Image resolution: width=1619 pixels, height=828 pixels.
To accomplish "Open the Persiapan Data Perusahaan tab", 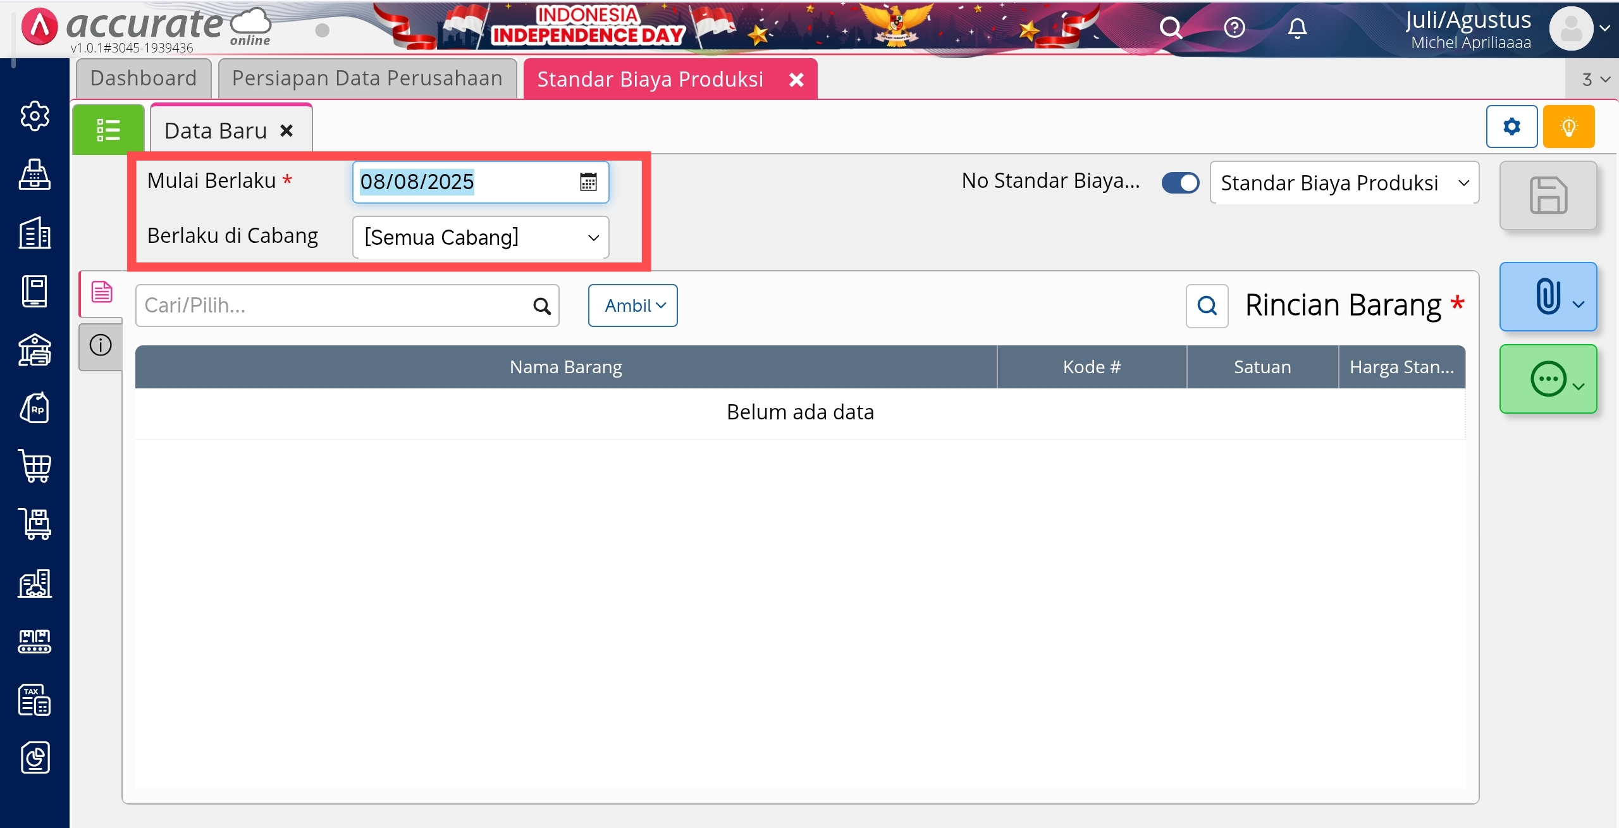I will click(x=367, y=78).
